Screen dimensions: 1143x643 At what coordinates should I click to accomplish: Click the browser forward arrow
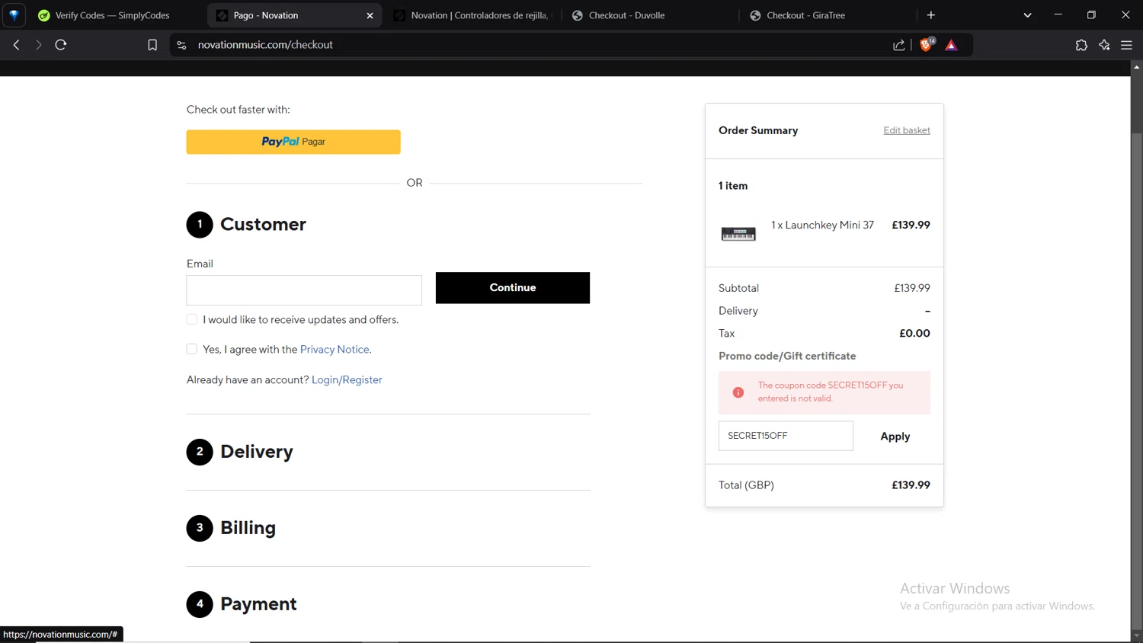pos(38,45)
